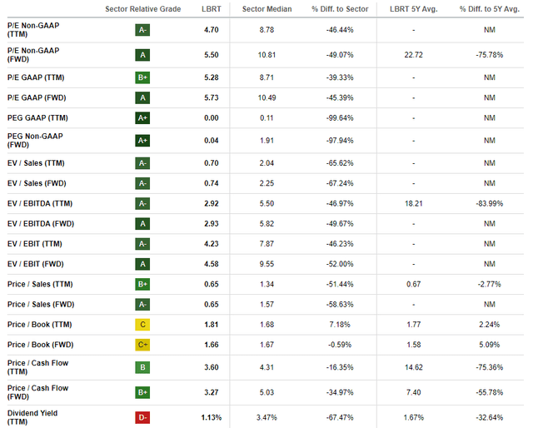Click the LBRT 5Y Avg. column header
Viewport: 533px width, 428px height.
pyautogui.click(x=414, y=9)
